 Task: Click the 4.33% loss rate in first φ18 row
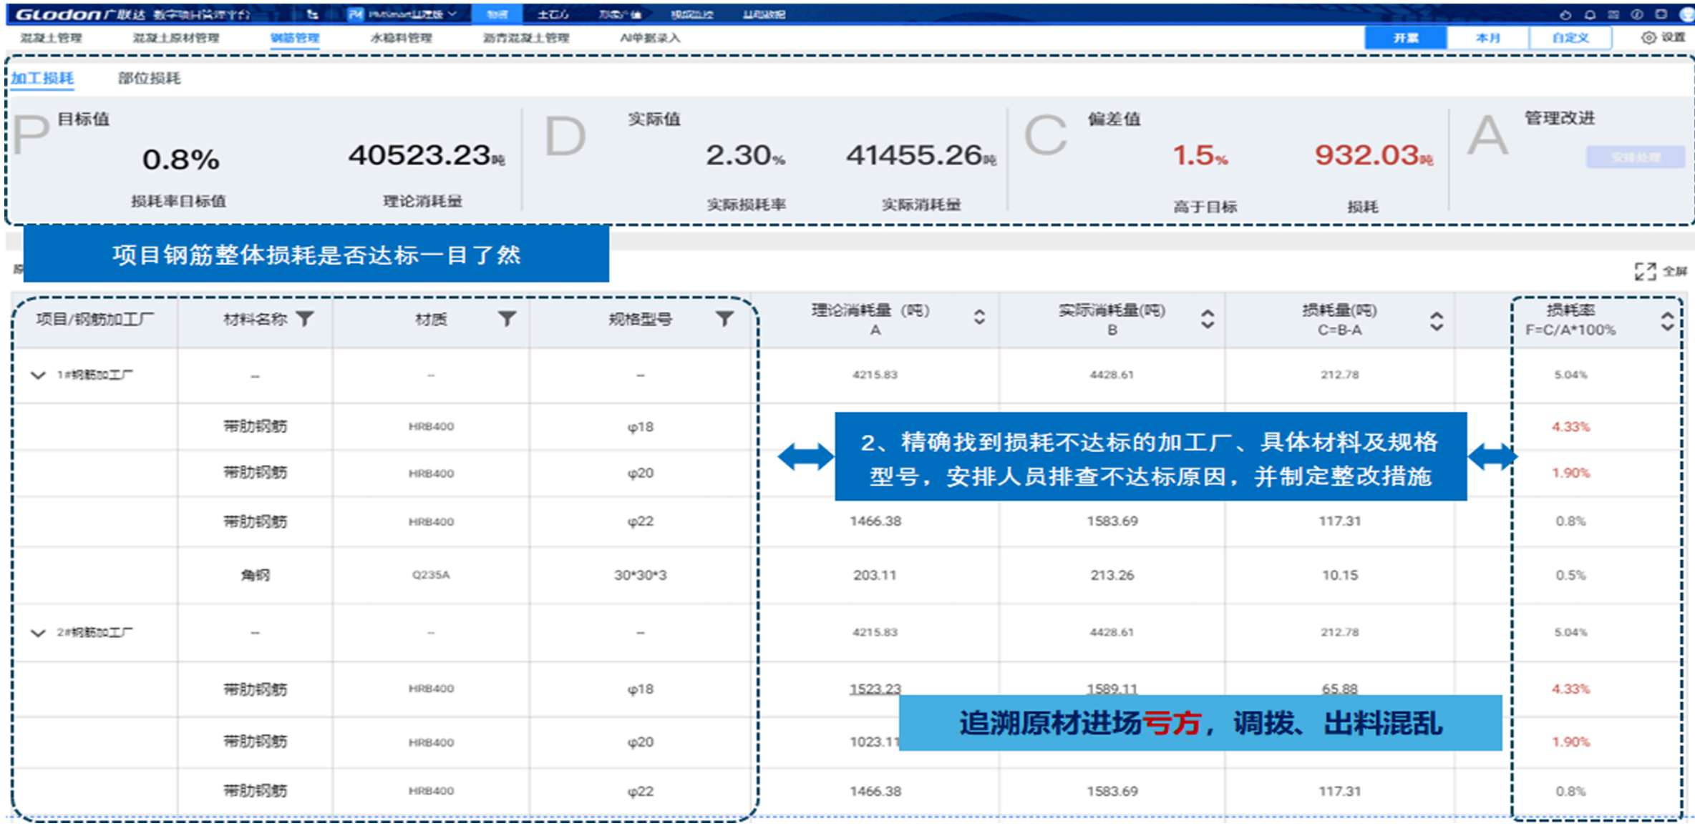coord(1570,427)
